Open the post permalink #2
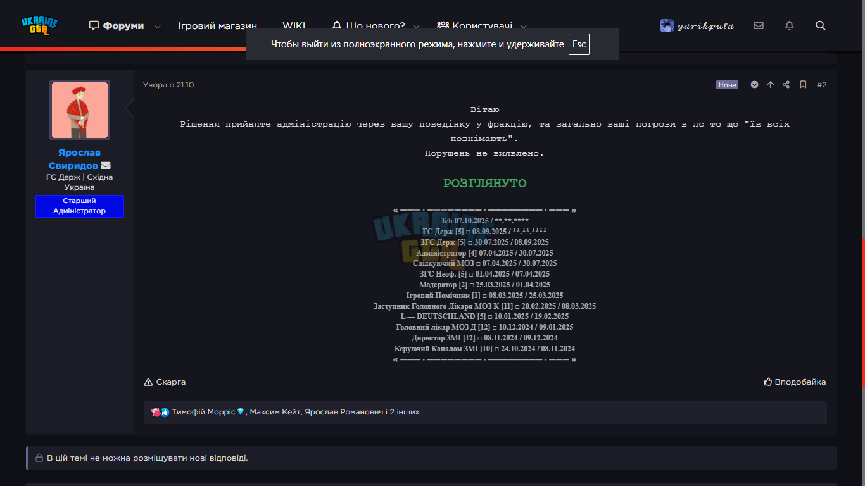Screen dimensions: 865x486 pyautogui.click(x=822, y=85)
